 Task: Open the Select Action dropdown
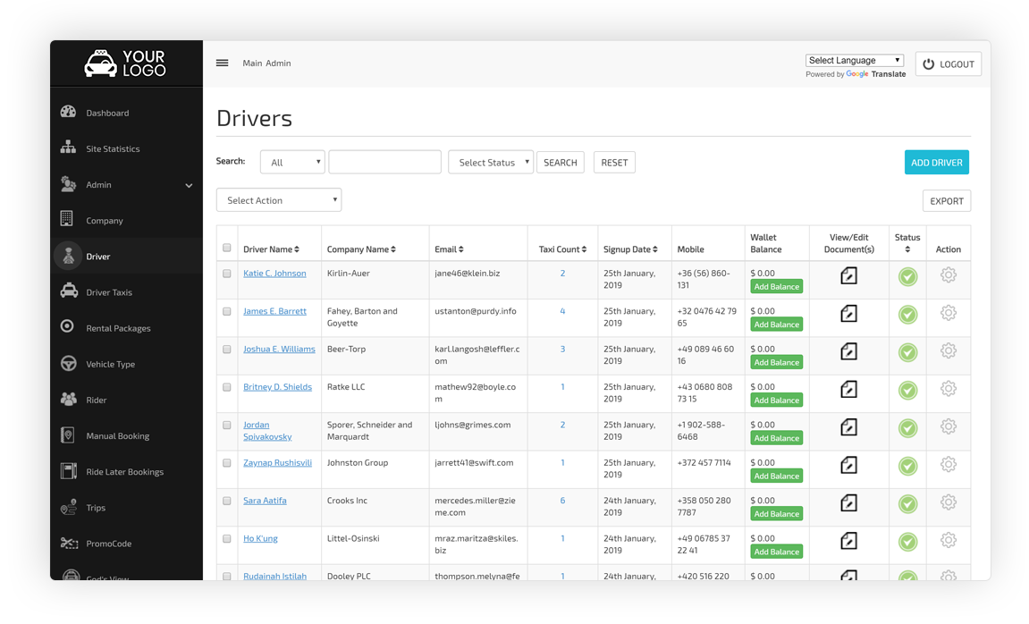[x=278, y=199]
